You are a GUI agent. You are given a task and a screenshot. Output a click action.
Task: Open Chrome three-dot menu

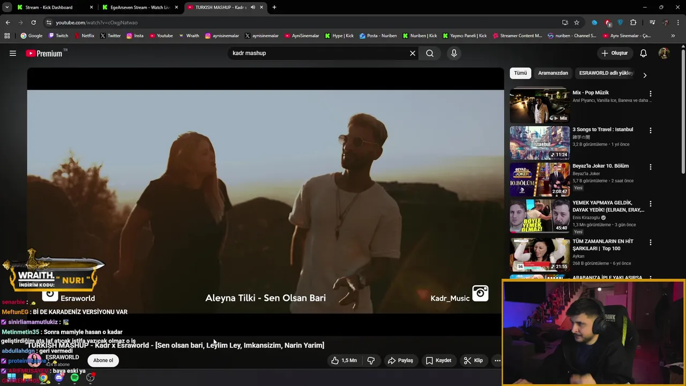tap(678, 23)
